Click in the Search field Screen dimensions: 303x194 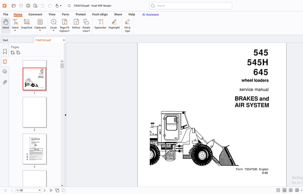pos(191,6)
